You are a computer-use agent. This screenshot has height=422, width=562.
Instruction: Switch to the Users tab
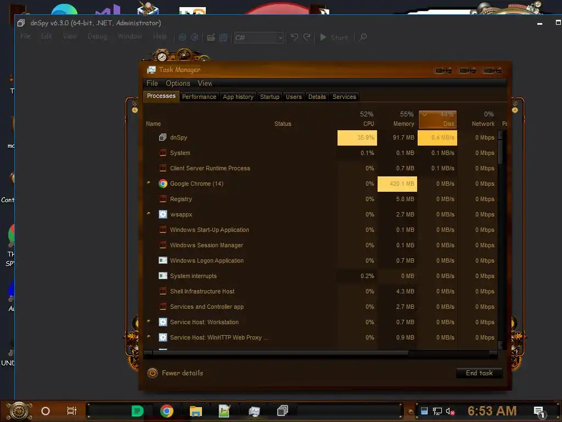point(294,97)
